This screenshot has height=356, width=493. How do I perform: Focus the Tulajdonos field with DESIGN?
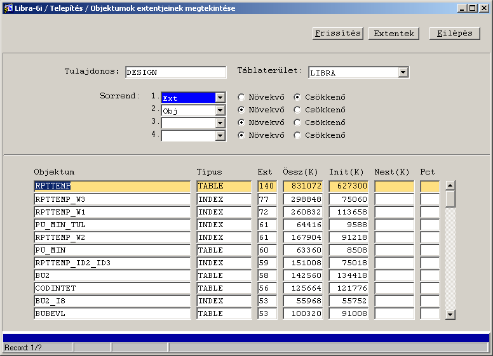176,72
